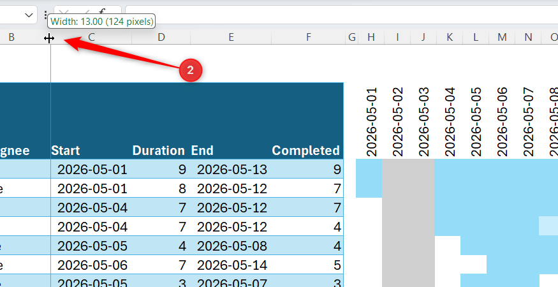Image resolution: width=558 pixels, height=287 pixels.
Task: Select column E header
Action: (x=231, y=37)
